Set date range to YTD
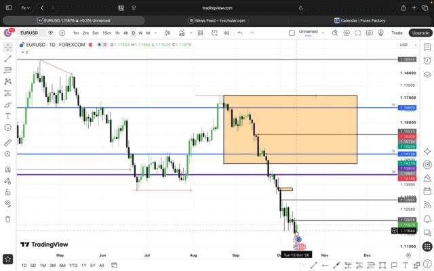This screenshot has width=434, height=271. (73, 266)
